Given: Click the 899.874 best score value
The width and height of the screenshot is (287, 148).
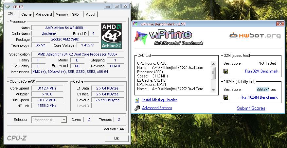Looking at the screenshot, I should (x=263, y=89).
